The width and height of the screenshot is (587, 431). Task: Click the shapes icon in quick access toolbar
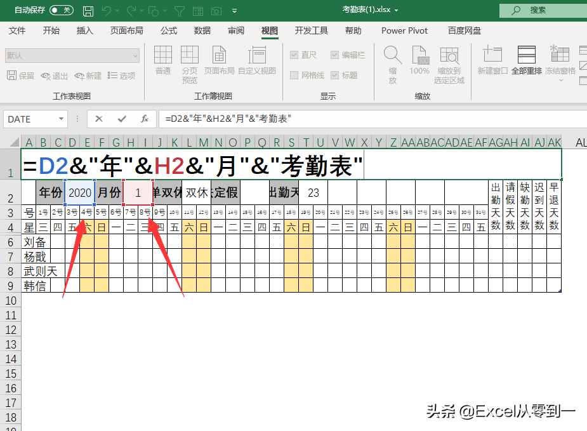[153, 11]
